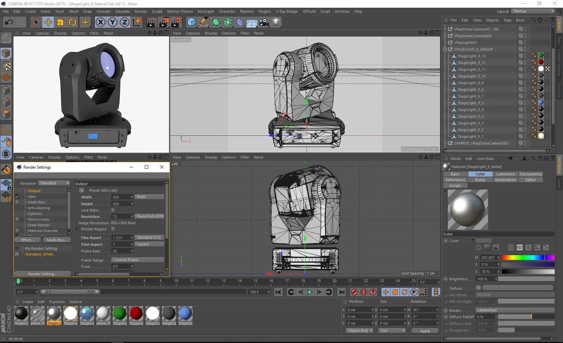Open Edit Render Settings clapperboard gear icon
563x343 pixels.
point(176,22)
